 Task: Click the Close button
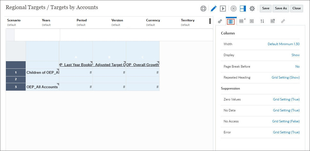[297, 8]
